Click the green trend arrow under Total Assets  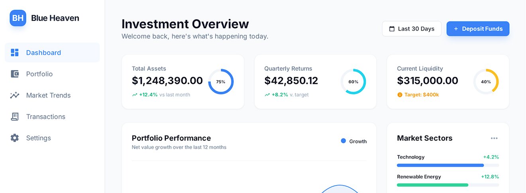(135, 95)
